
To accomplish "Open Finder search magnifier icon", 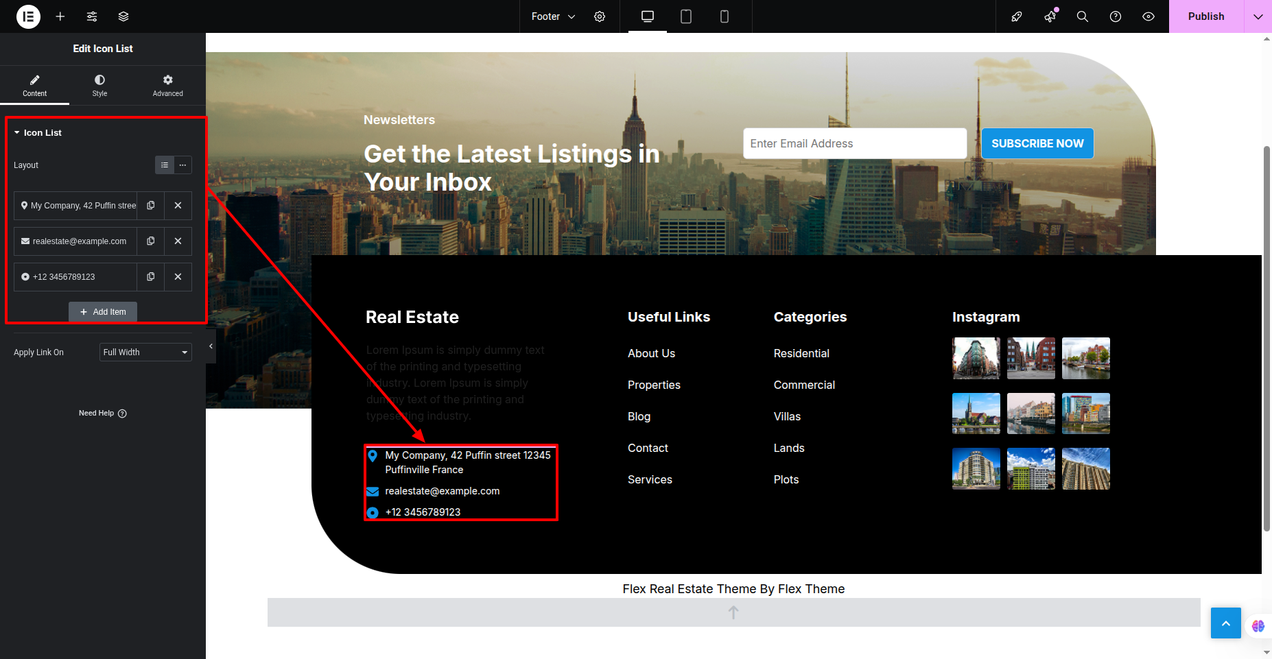I will (1083, 16).
